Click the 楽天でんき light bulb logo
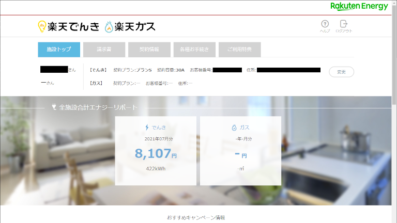This screenshot has width=397, height=223. (69, 26)
